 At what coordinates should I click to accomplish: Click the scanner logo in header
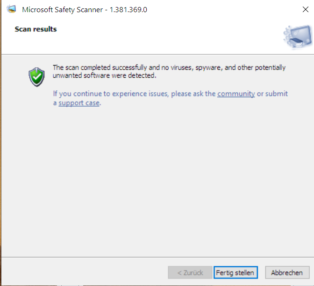click(298, 37)
